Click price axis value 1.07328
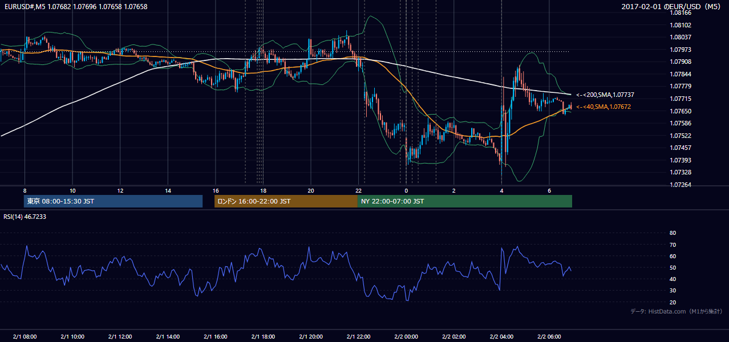The image size is (729, 342). click(680, 172)
